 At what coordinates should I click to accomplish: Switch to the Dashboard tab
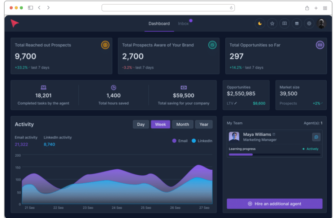click(159, 23)
